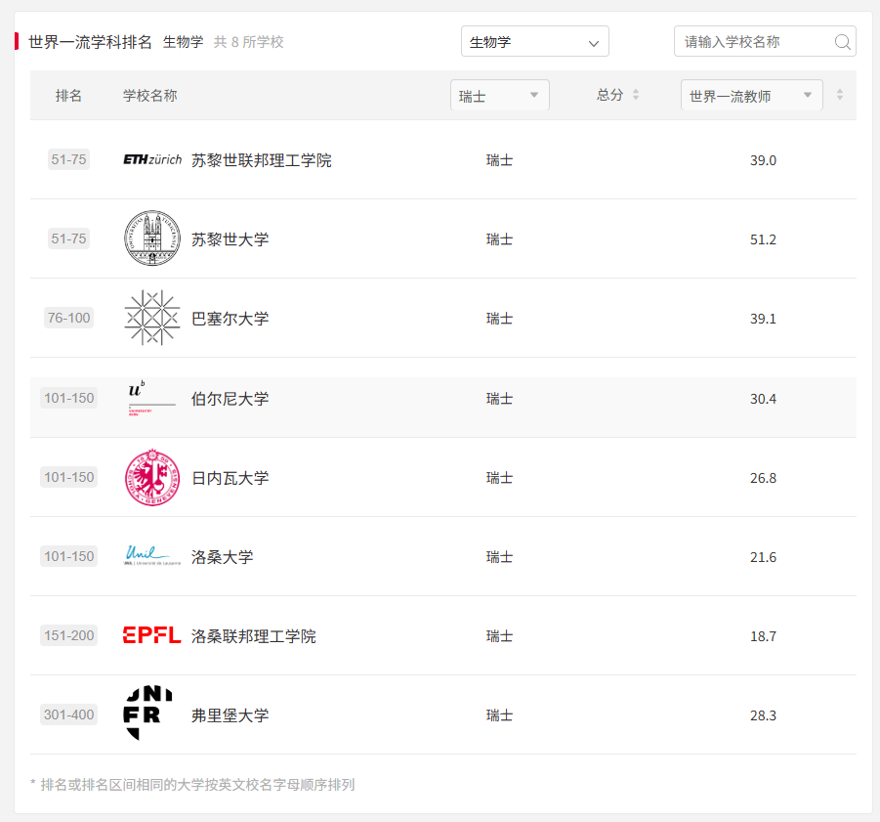Image resolution: width=880 pixels, height=822 pixels.
Task: Focus the 请输入学校名称 search field
Action: [765, 42]
